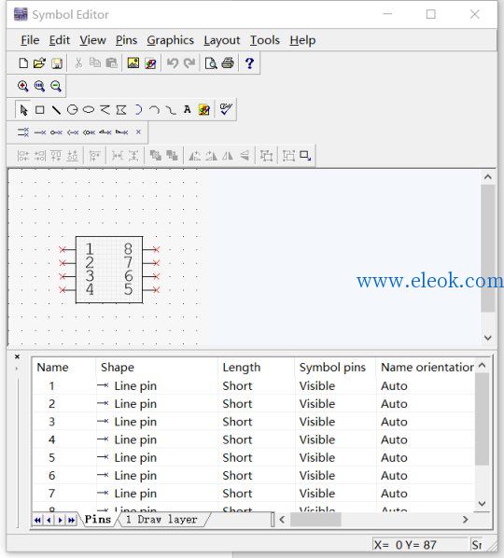Activate the text 'A' tool

click(x=188, y=110)
